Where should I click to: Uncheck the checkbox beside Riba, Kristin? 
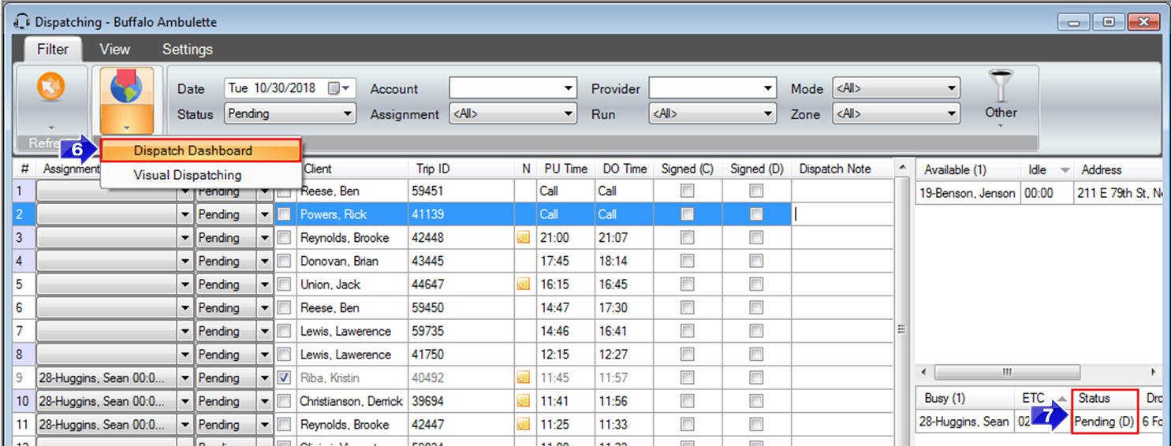click(285, 377)
